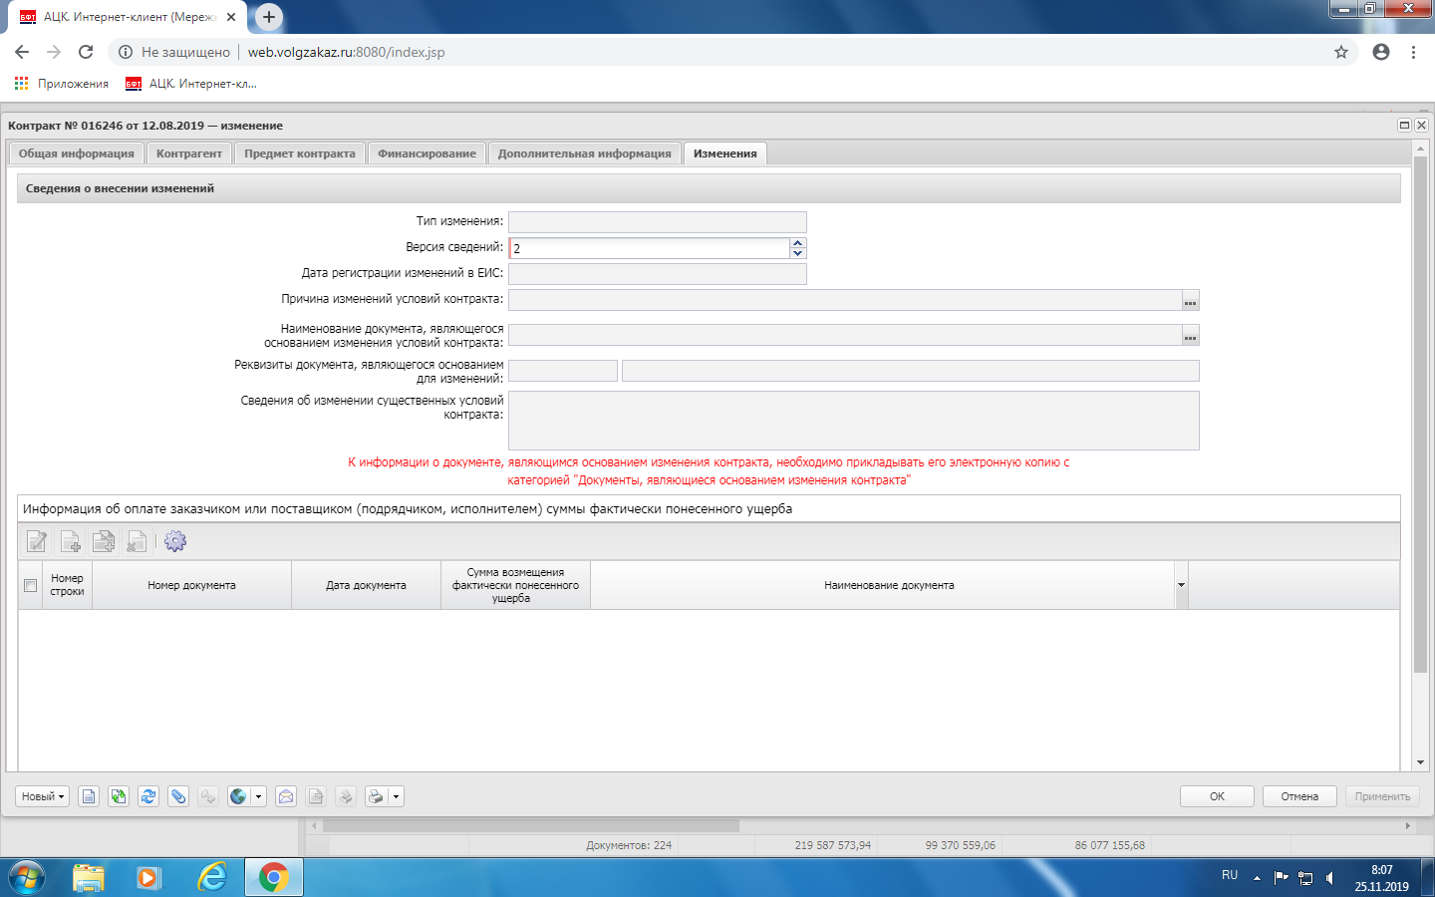The height and width of the screenshot is (897, 1435).
Task: Expand the table column chooser arrow
Action: click(1181, 585)
